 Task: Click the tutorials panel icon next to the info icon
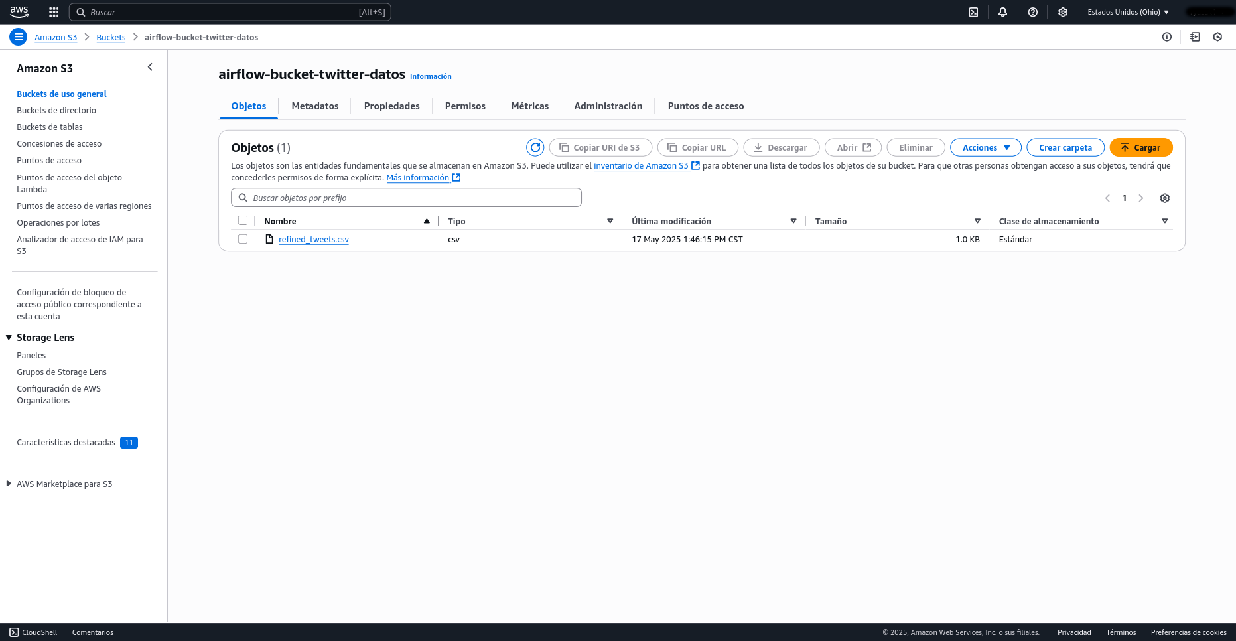[x=1195, y=37]
